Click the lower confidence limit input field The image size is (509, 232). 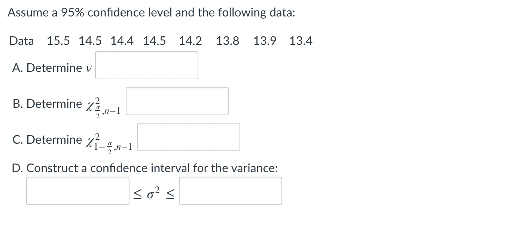click(77, 191)
